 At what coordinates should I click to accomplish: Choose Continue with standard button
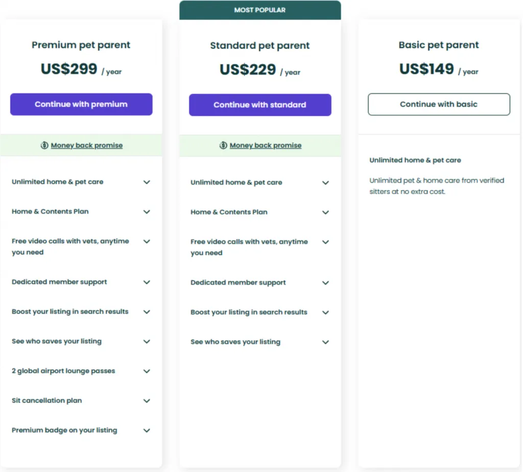click(260, 105)
